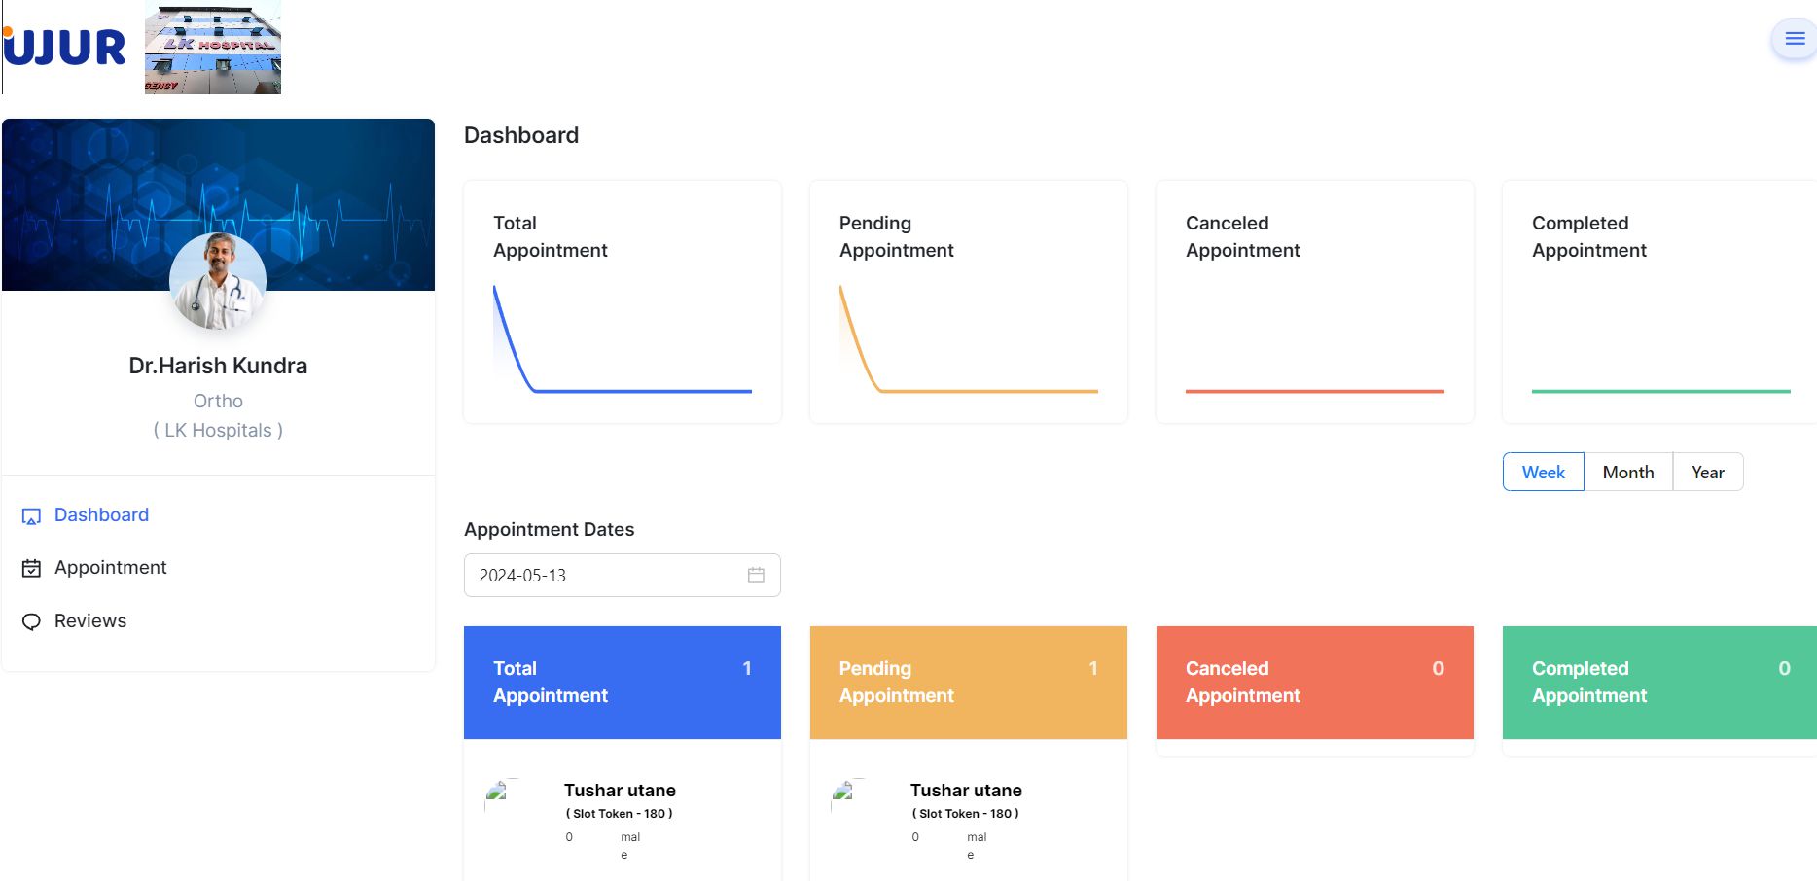Viewport: 1817px width, 881px height.
Task: Click the blue Total Appointment count card
Action: pos(623,683)
